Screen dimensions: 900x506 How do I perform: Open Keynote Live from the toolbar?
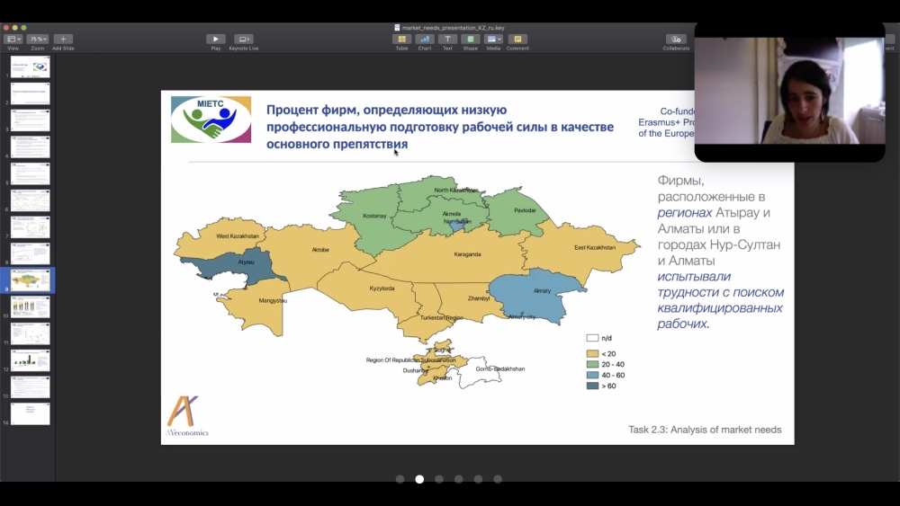point(243,39)
